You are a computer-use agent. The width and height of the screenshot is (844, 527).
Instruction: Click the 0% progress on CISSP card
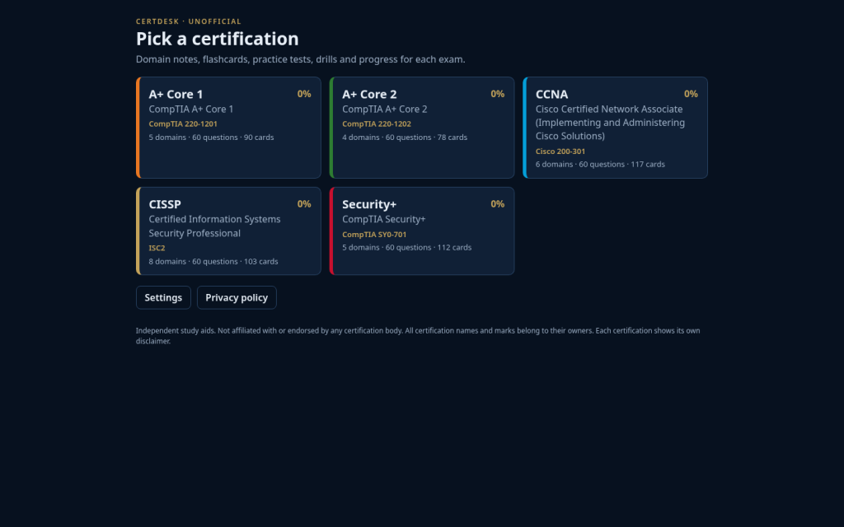tap(304, 204)
